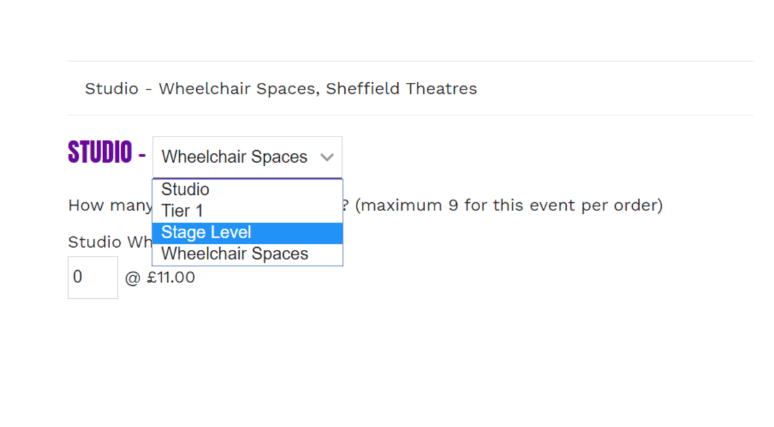Click the Studio Wh ticket type label
The width and height of the screenshot is (774, 427).
tap(110, 242)
